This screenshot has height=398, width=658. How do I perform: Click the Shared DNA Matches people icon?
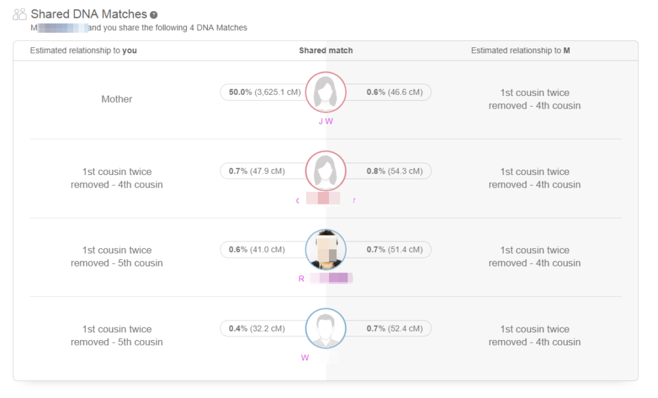(x=18, y=13)
